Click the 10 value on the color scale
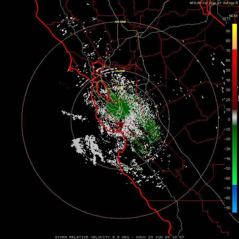Image resolution: width=239 pixels, height=239 pixels. coord(228,110)
